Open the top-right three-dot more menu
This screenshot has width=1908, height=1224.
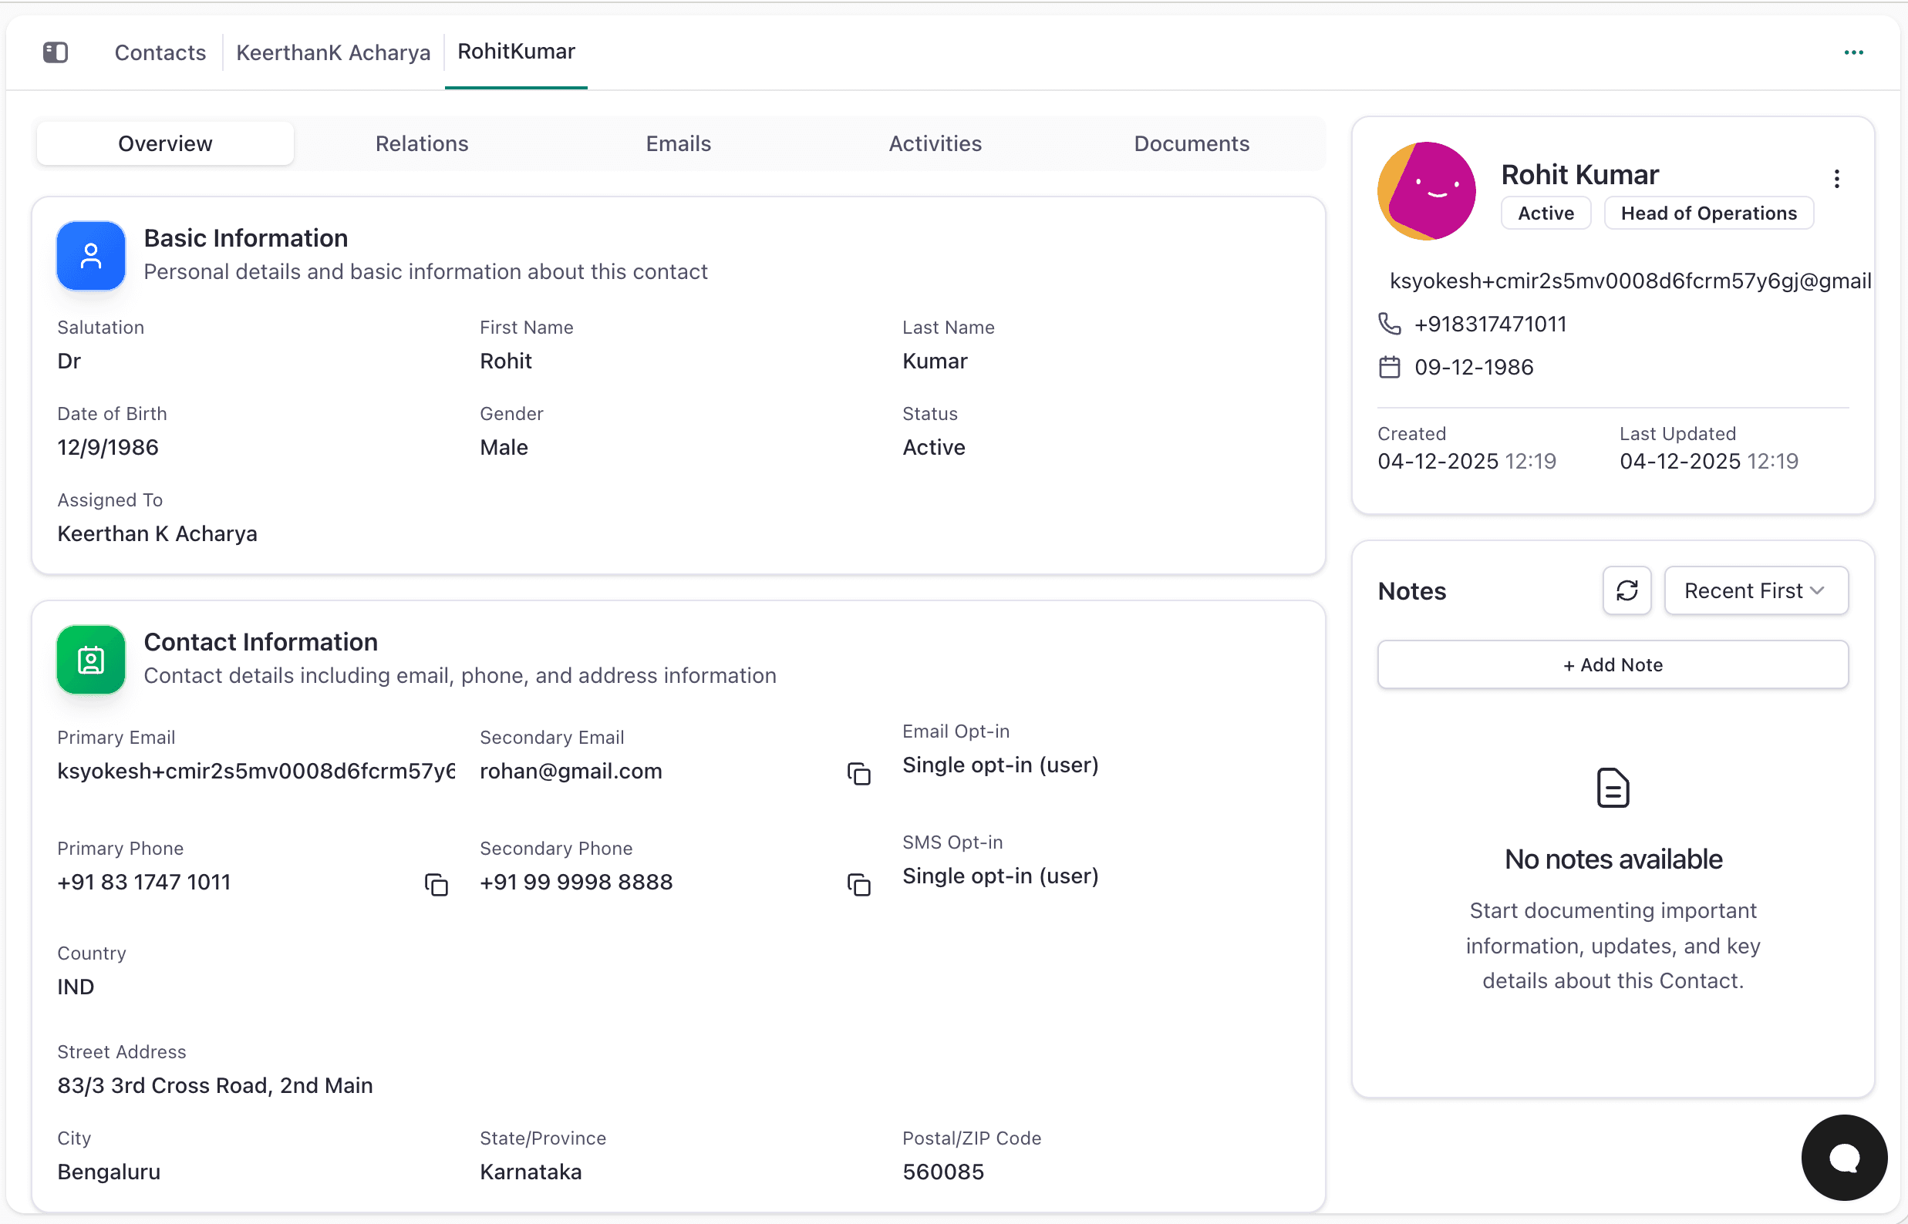1853,52
